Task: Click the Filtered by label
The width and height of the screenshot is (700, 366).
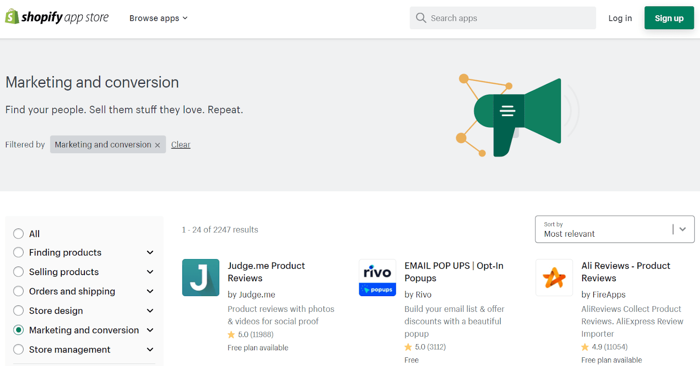Action: (25, 145)
